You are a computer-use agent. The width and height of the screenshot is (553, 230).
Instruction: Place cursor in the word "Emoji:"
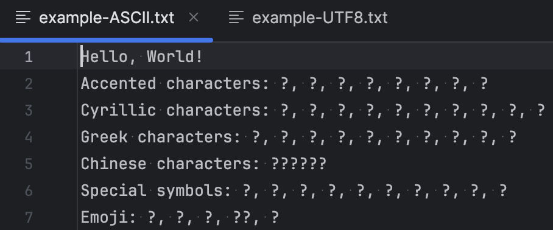[108, 217]
